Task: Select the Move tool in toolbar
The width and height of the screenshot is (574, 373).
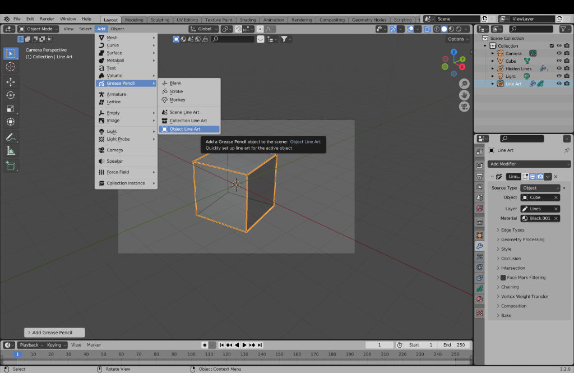Action: [x=11, y=81]
